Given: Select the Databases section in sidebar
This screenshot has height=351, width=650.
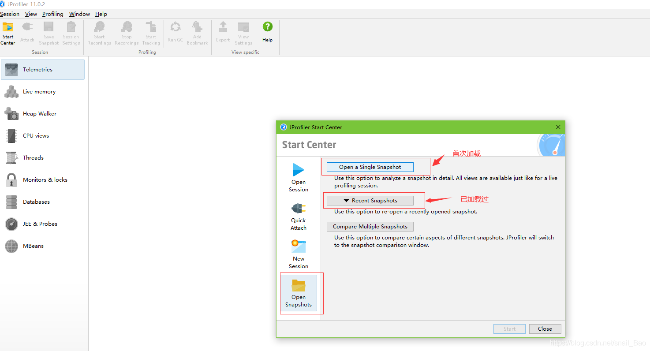Looking at the screenshot, I should pos(43,202).
